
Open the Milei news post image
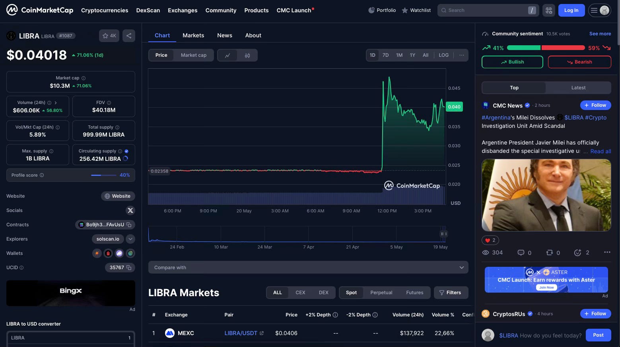pyautogui.click(x=546, y=195)
